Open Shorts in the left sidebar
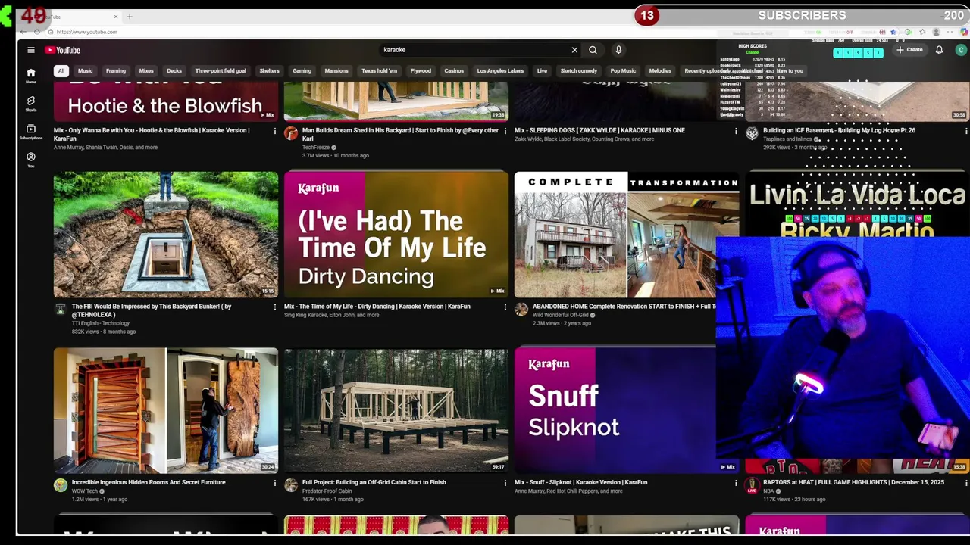This screenshot has height=545, width=970. pyautogui.click(x=31, y=103)
